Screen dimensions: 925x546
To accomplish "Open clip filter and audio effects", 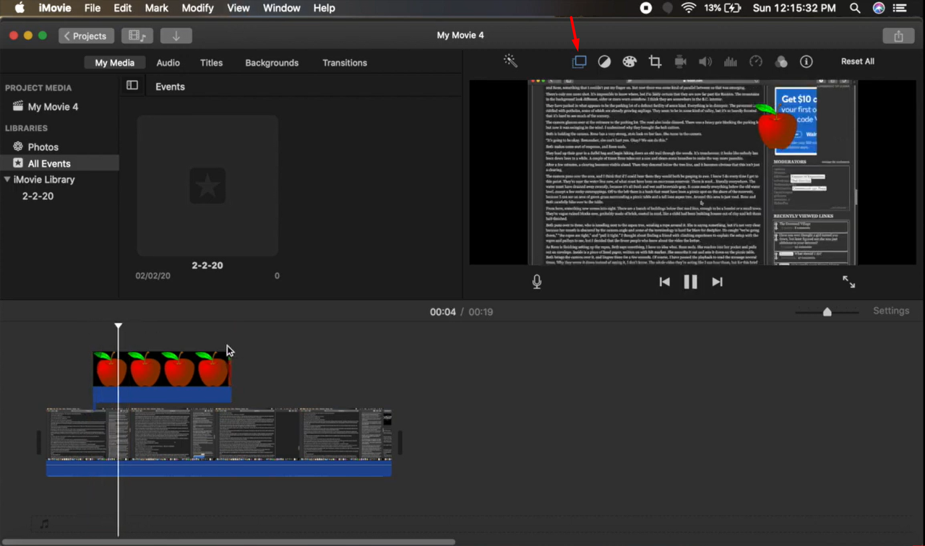I will 781,61.
